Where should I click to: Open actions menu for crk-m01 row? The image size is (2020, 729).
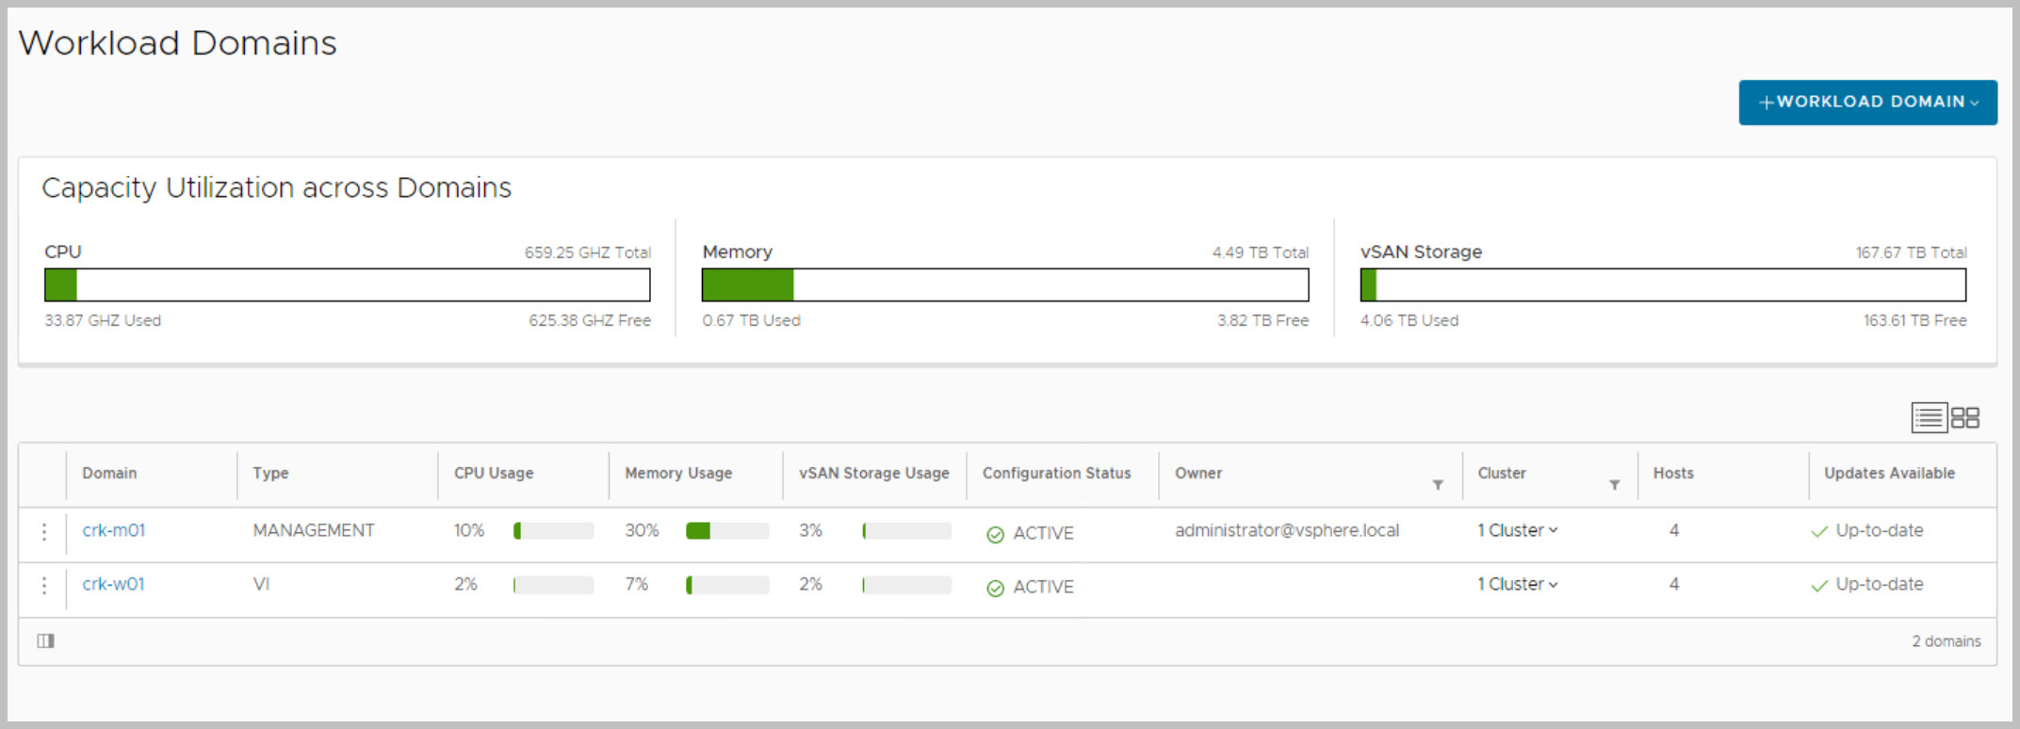[44, 531]
